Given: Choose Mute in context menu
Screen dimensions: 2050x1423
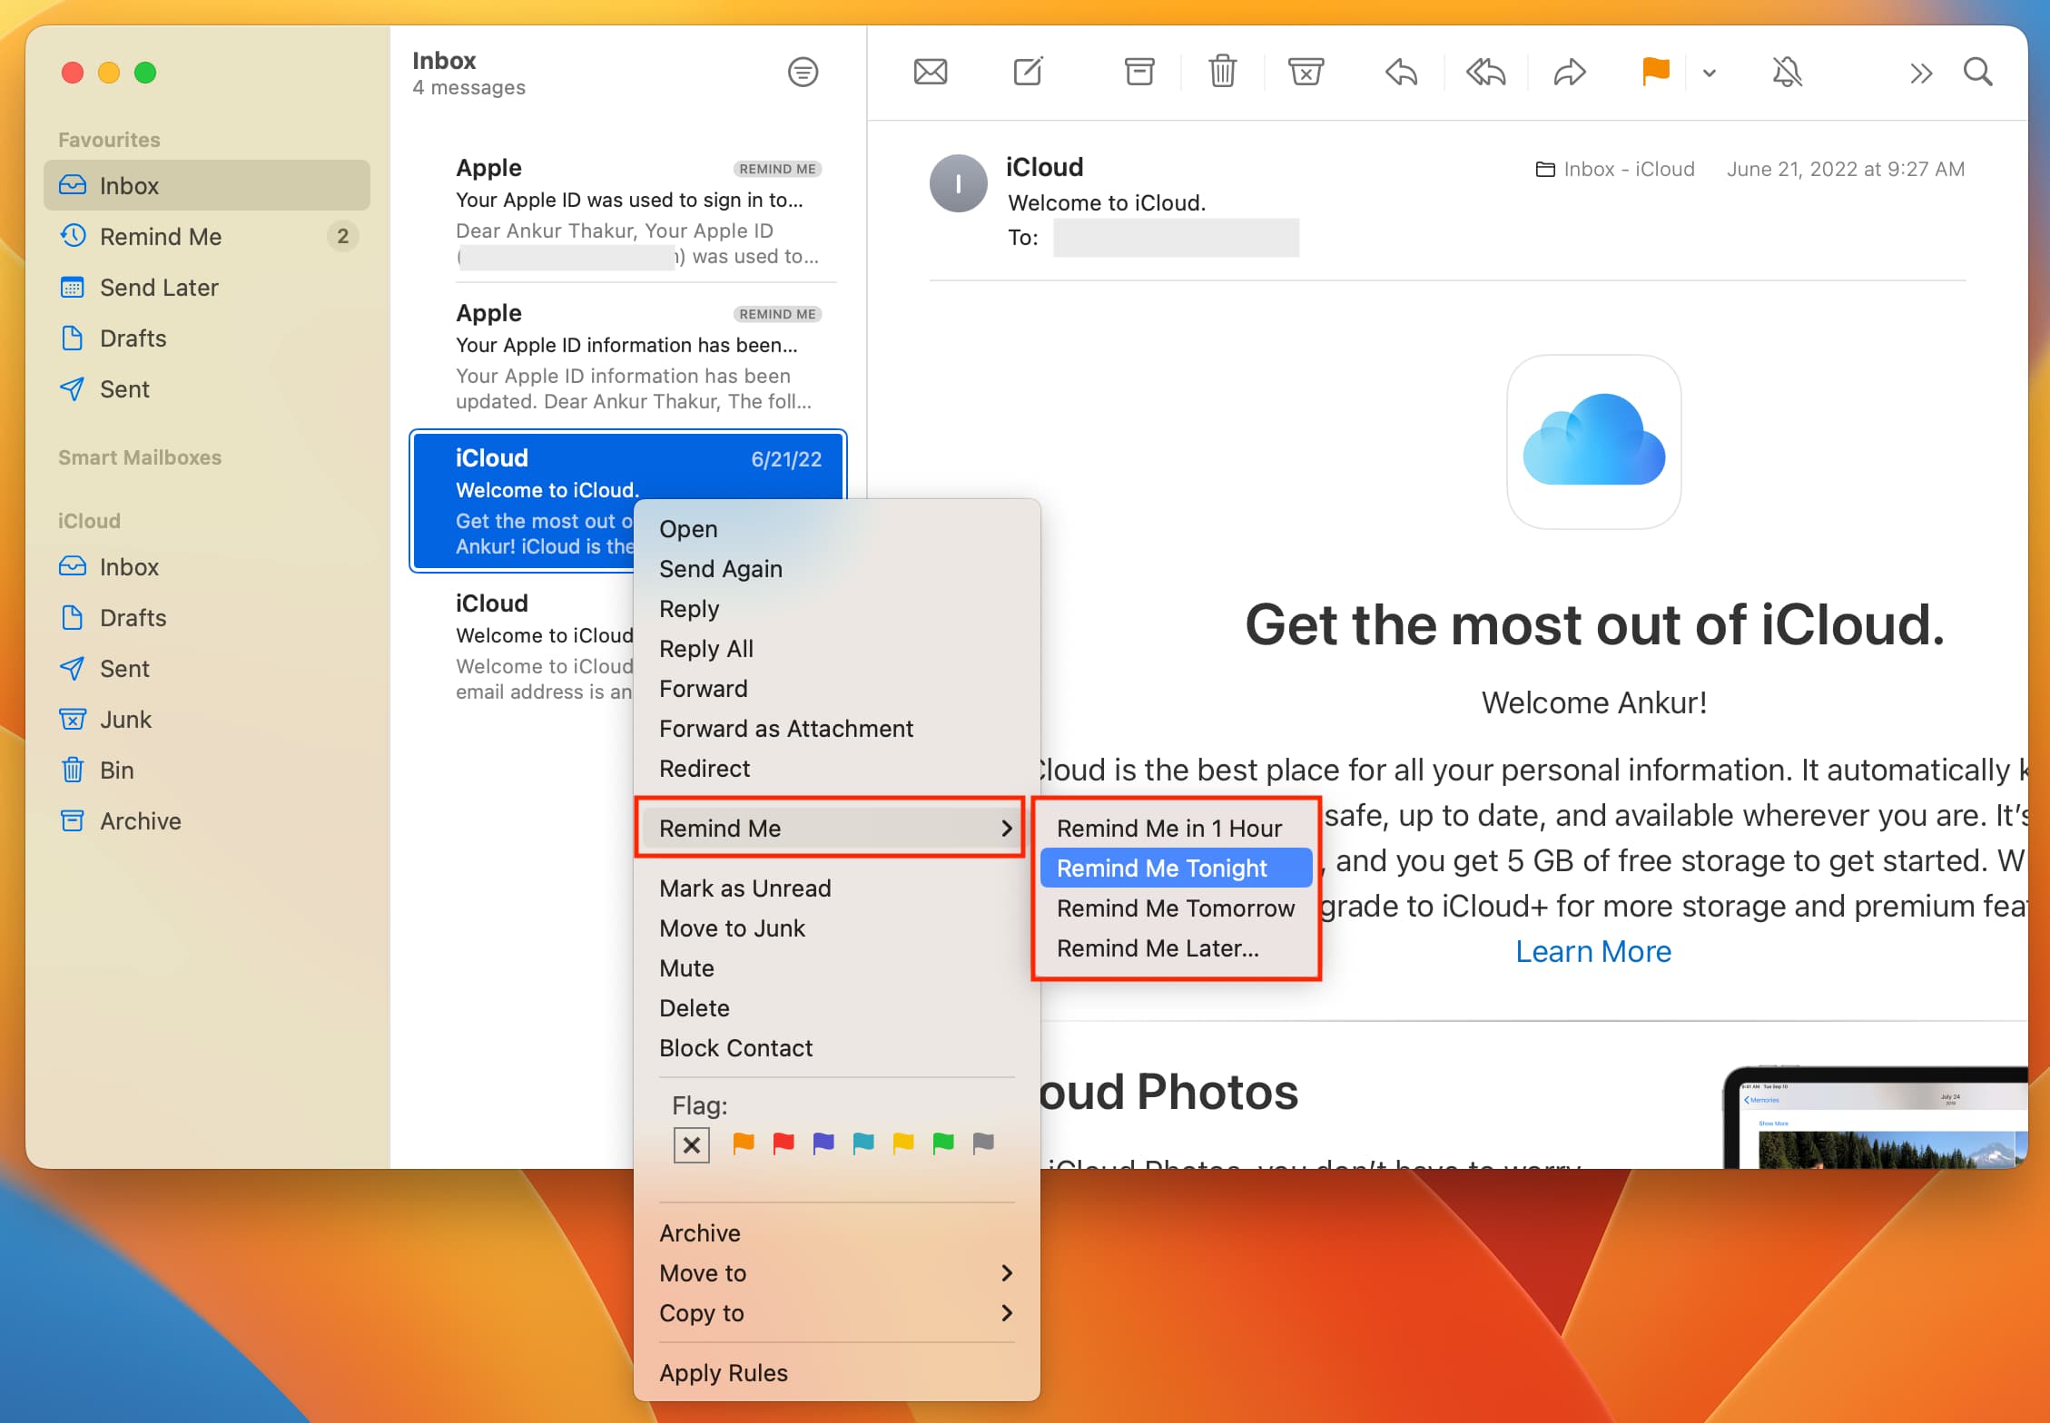Looking at the screenshot, I should [x=836, y=967].
